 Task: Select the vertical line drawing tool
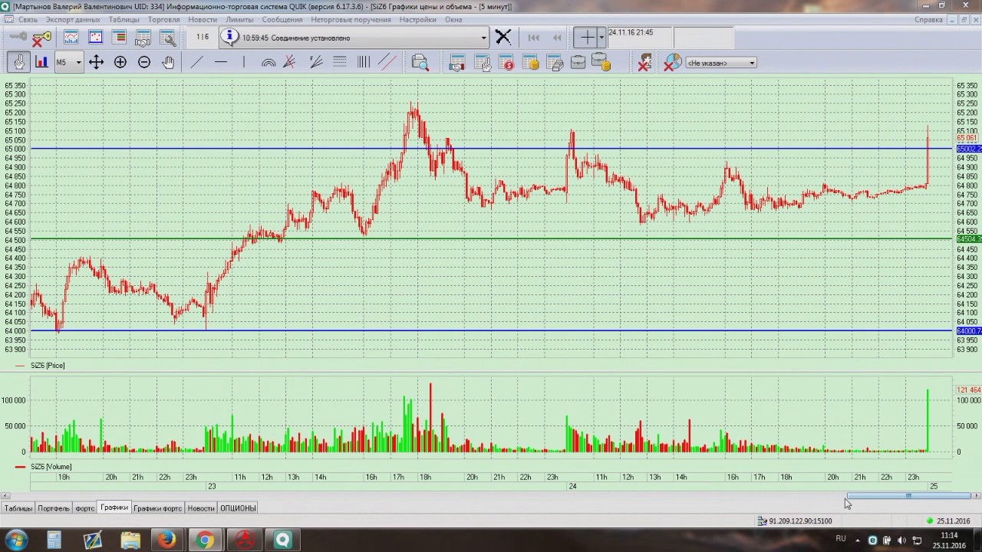[244, 62]
